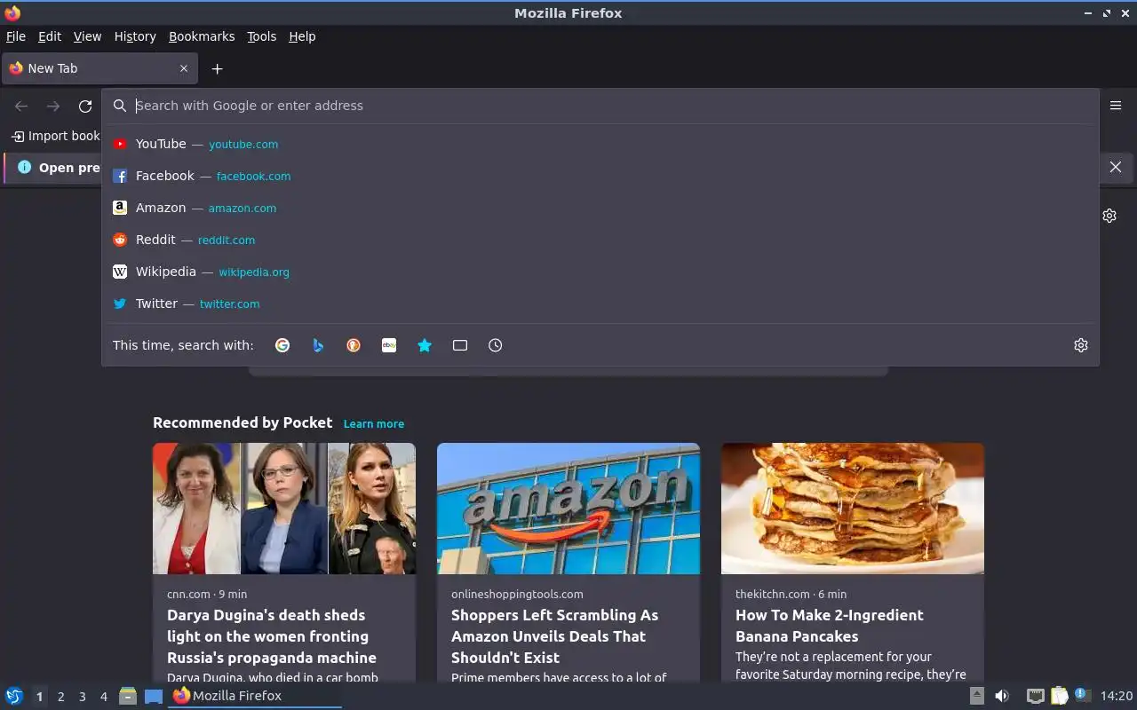Viewport: 1137px width, 710px height.
Task: Search bookmarks using the star icon
Action: pyautogui.click(x=425, y=345)
